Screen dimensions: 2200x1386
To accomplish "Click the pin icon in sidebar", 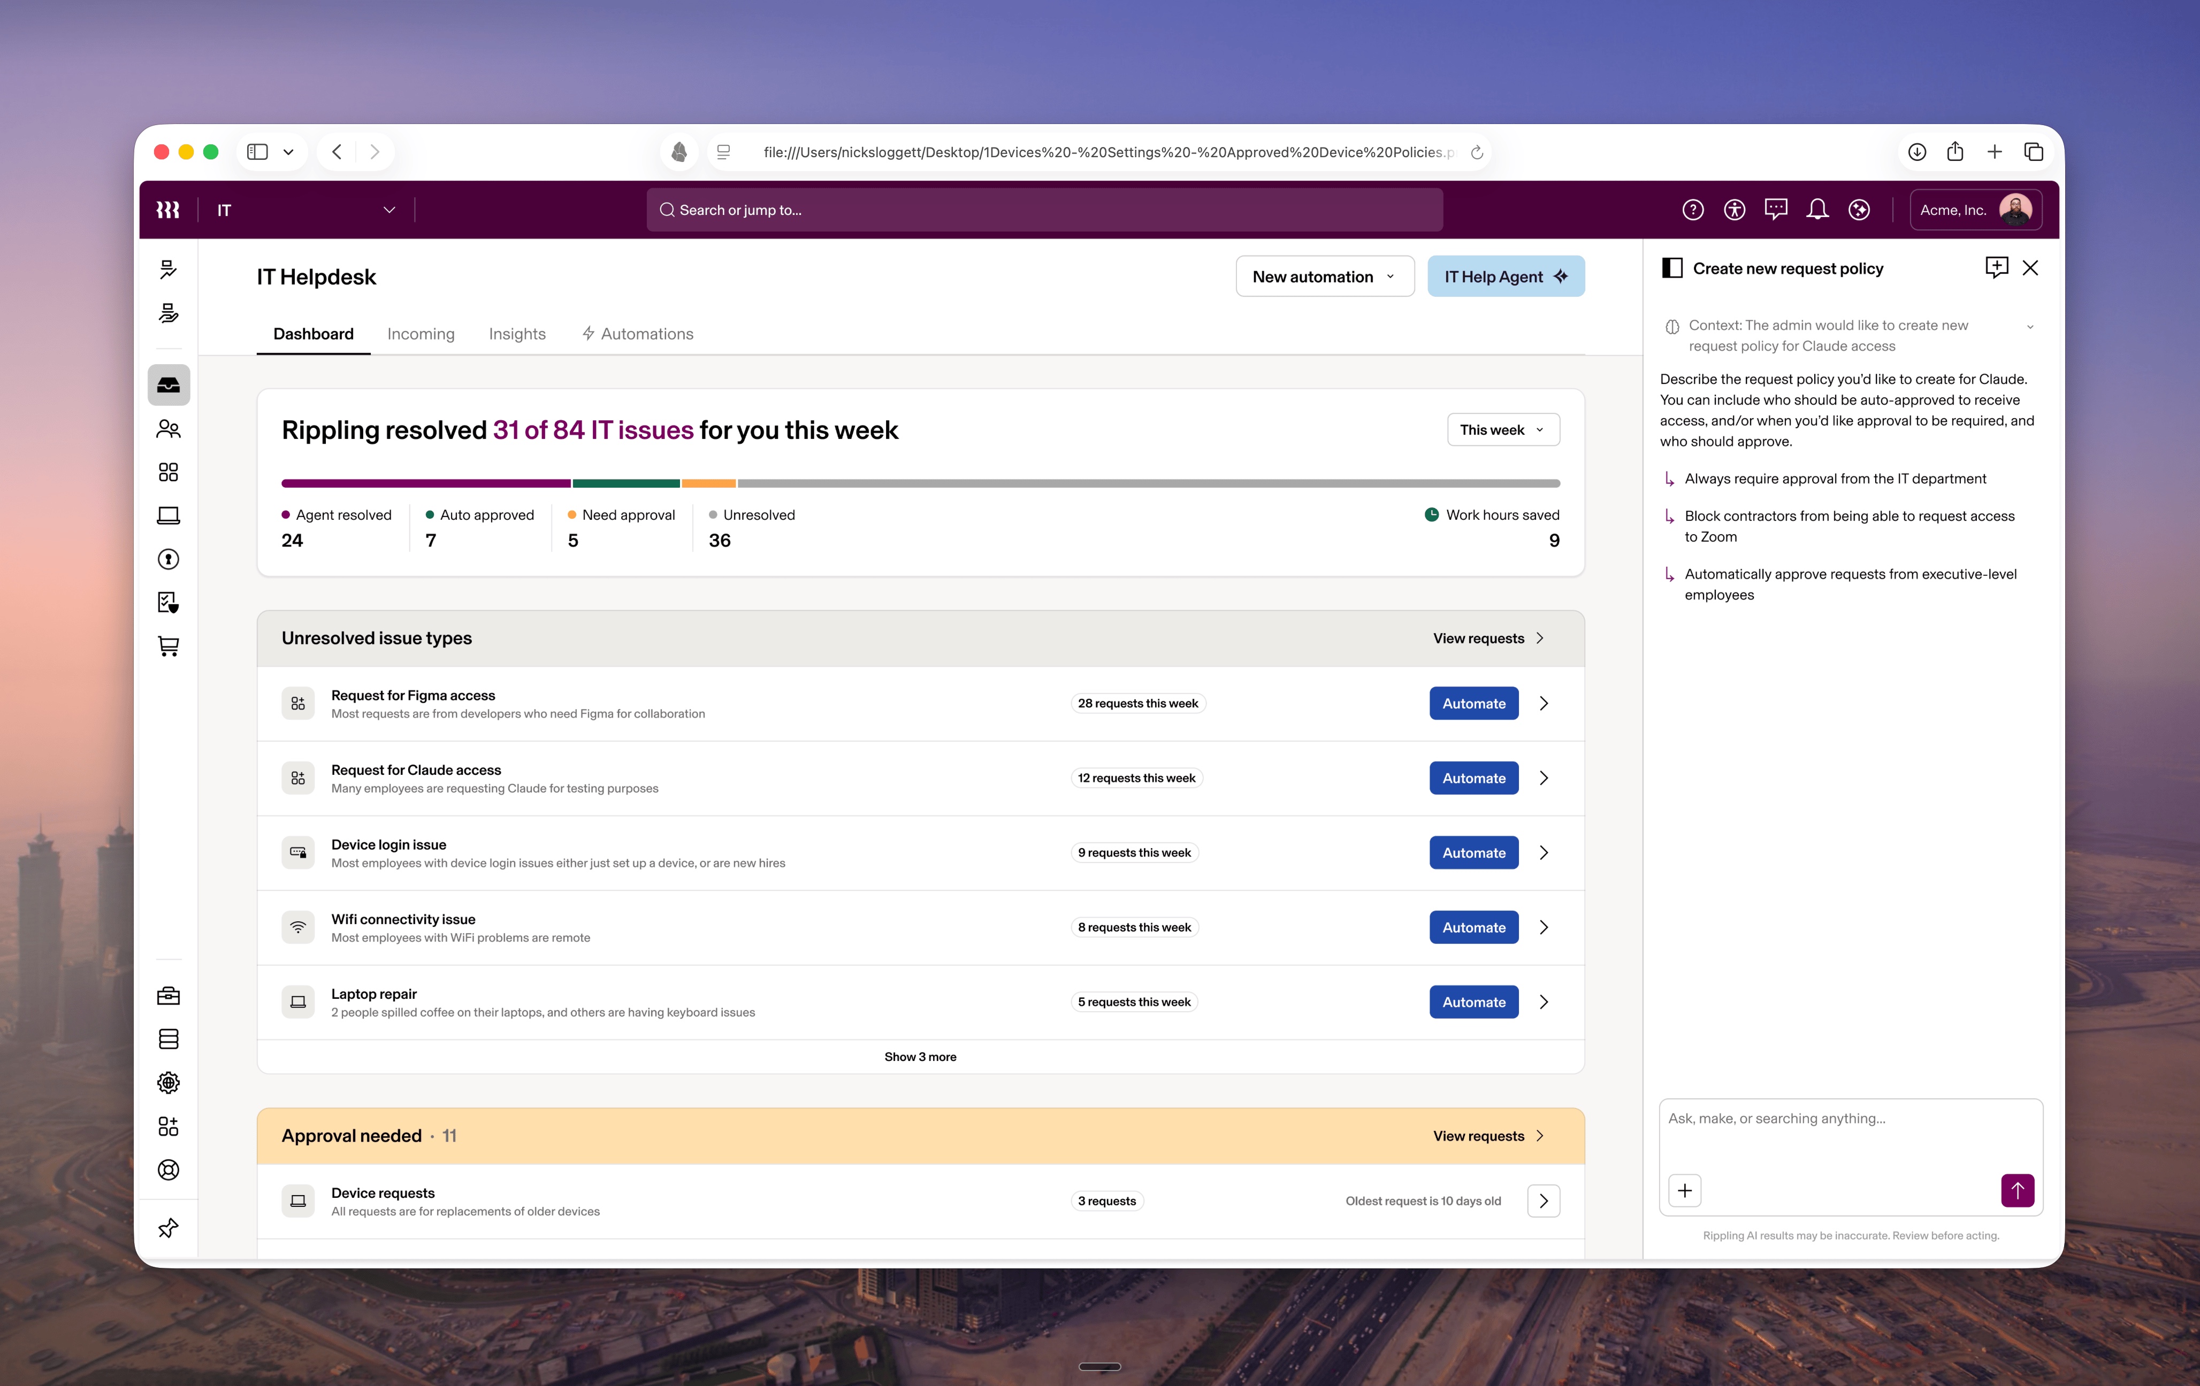I will (168, 1228).
